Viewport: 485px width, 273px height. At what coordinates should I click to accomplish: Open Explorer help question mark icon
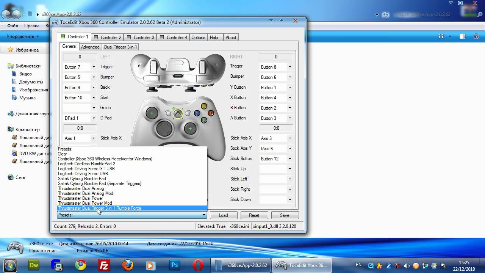click(477, 36)
